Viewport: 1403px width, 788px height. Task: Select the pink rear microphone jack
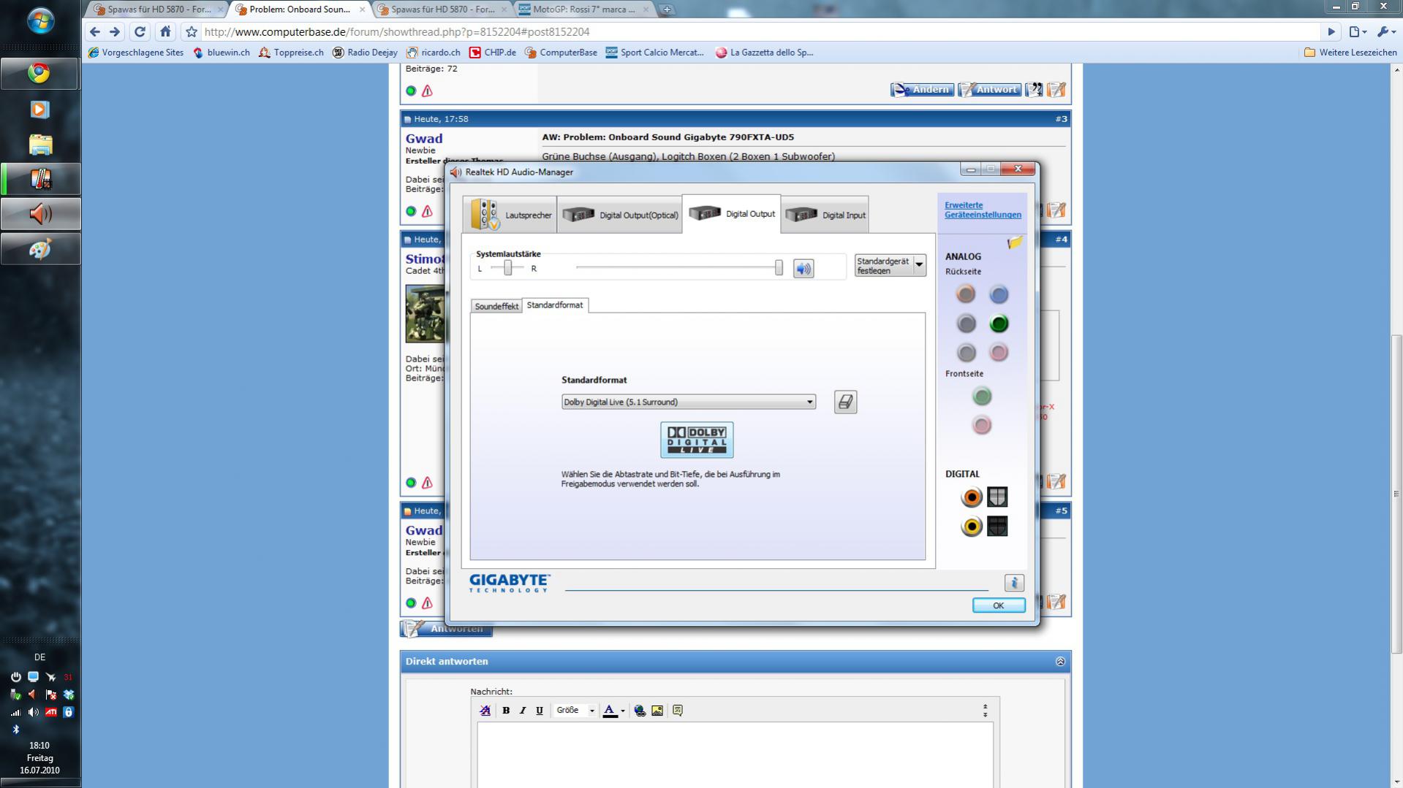click(999, 352)
